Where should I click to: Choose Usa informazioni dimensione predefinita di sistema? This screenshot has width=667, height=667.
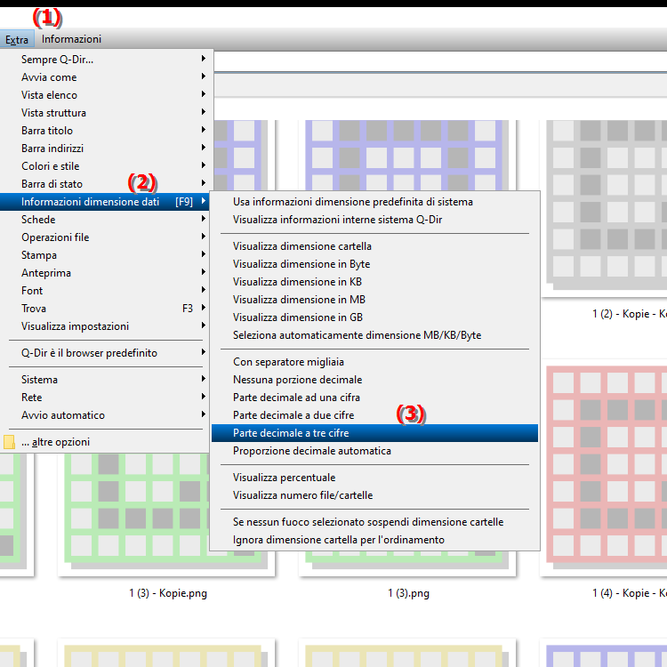374,202
